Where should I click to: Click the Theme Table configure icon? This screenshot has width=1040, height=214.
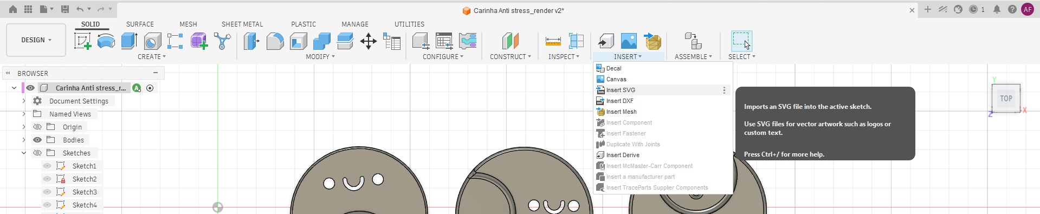[x=467, y=41]
